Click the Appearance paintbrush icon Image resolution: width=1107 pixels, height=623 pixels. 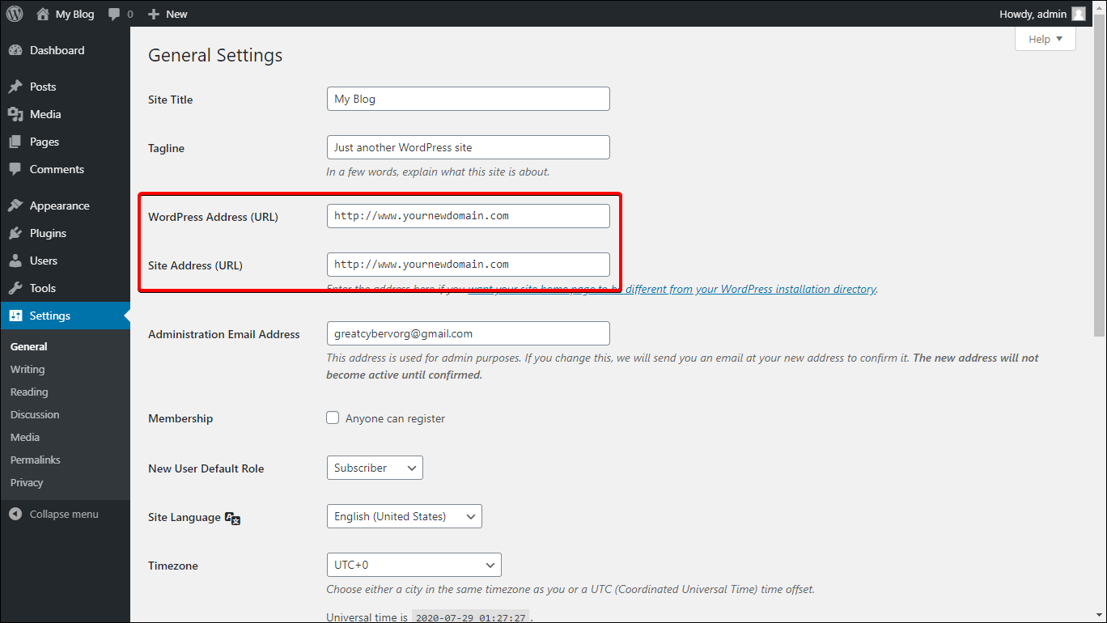[x=15, y=206]
